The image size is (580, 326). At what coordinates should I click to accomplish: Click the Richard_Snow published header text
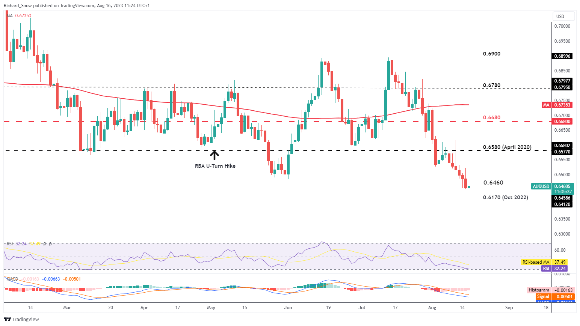coord(77,6)
